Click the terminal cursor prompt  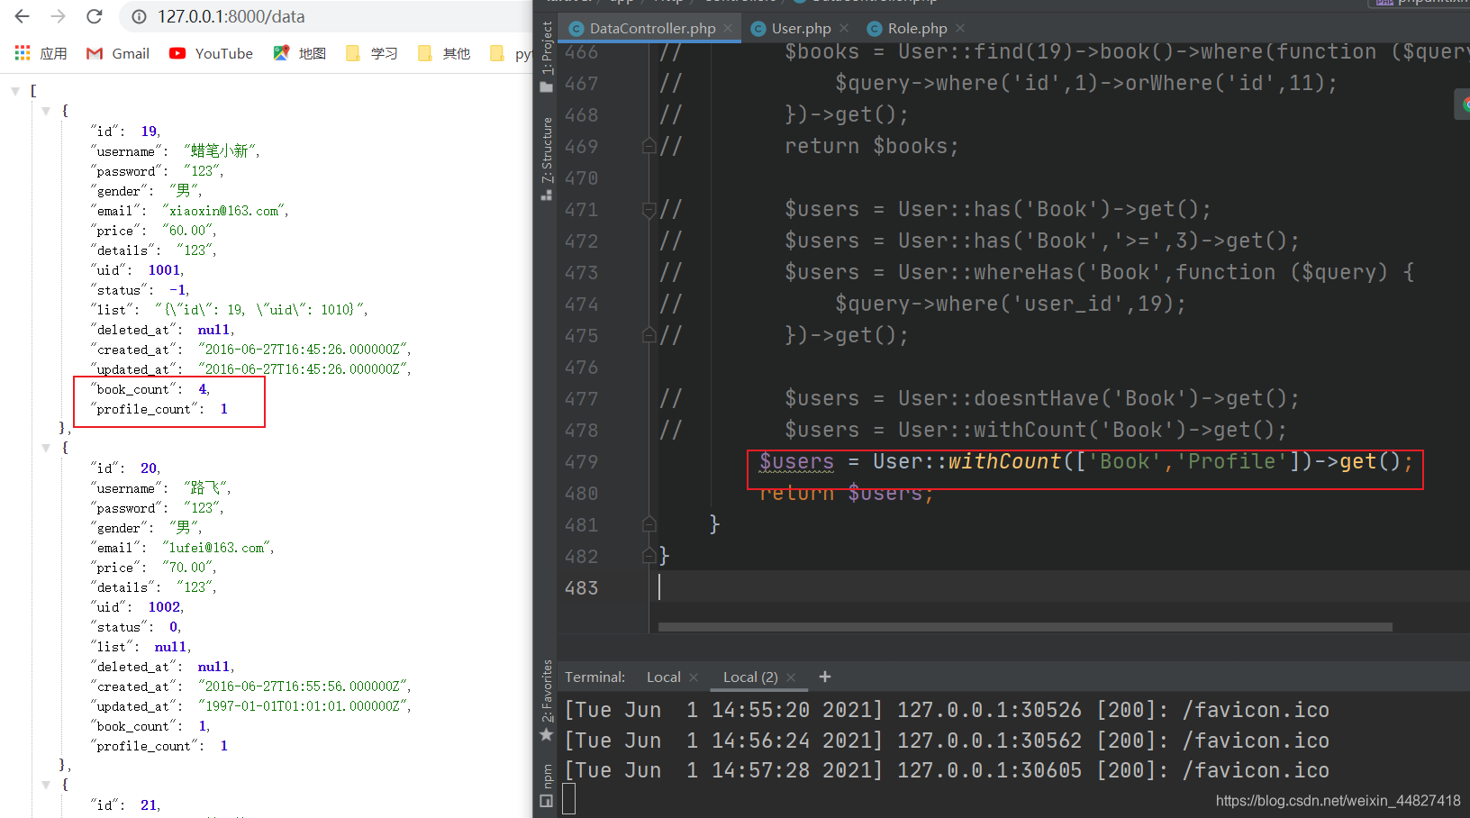tap(568, 798)
